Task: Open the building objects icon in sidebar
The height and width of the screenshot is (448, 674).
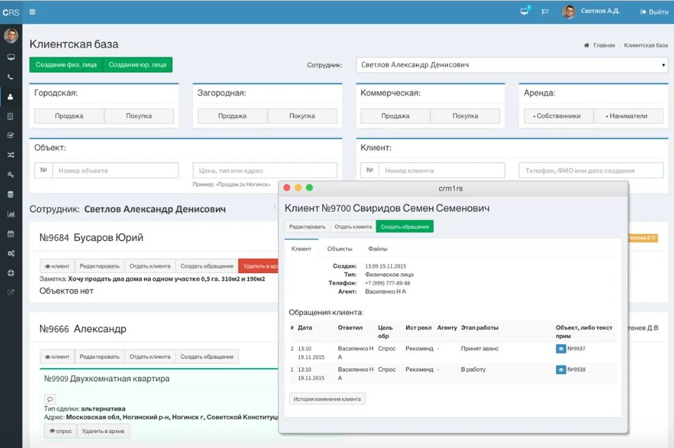Action: 11,117
